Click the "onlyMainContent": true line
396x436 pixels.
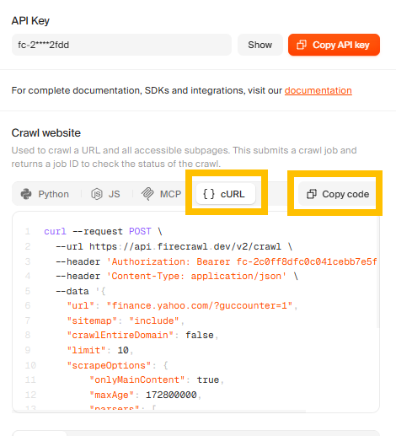[x=157, y=379]
